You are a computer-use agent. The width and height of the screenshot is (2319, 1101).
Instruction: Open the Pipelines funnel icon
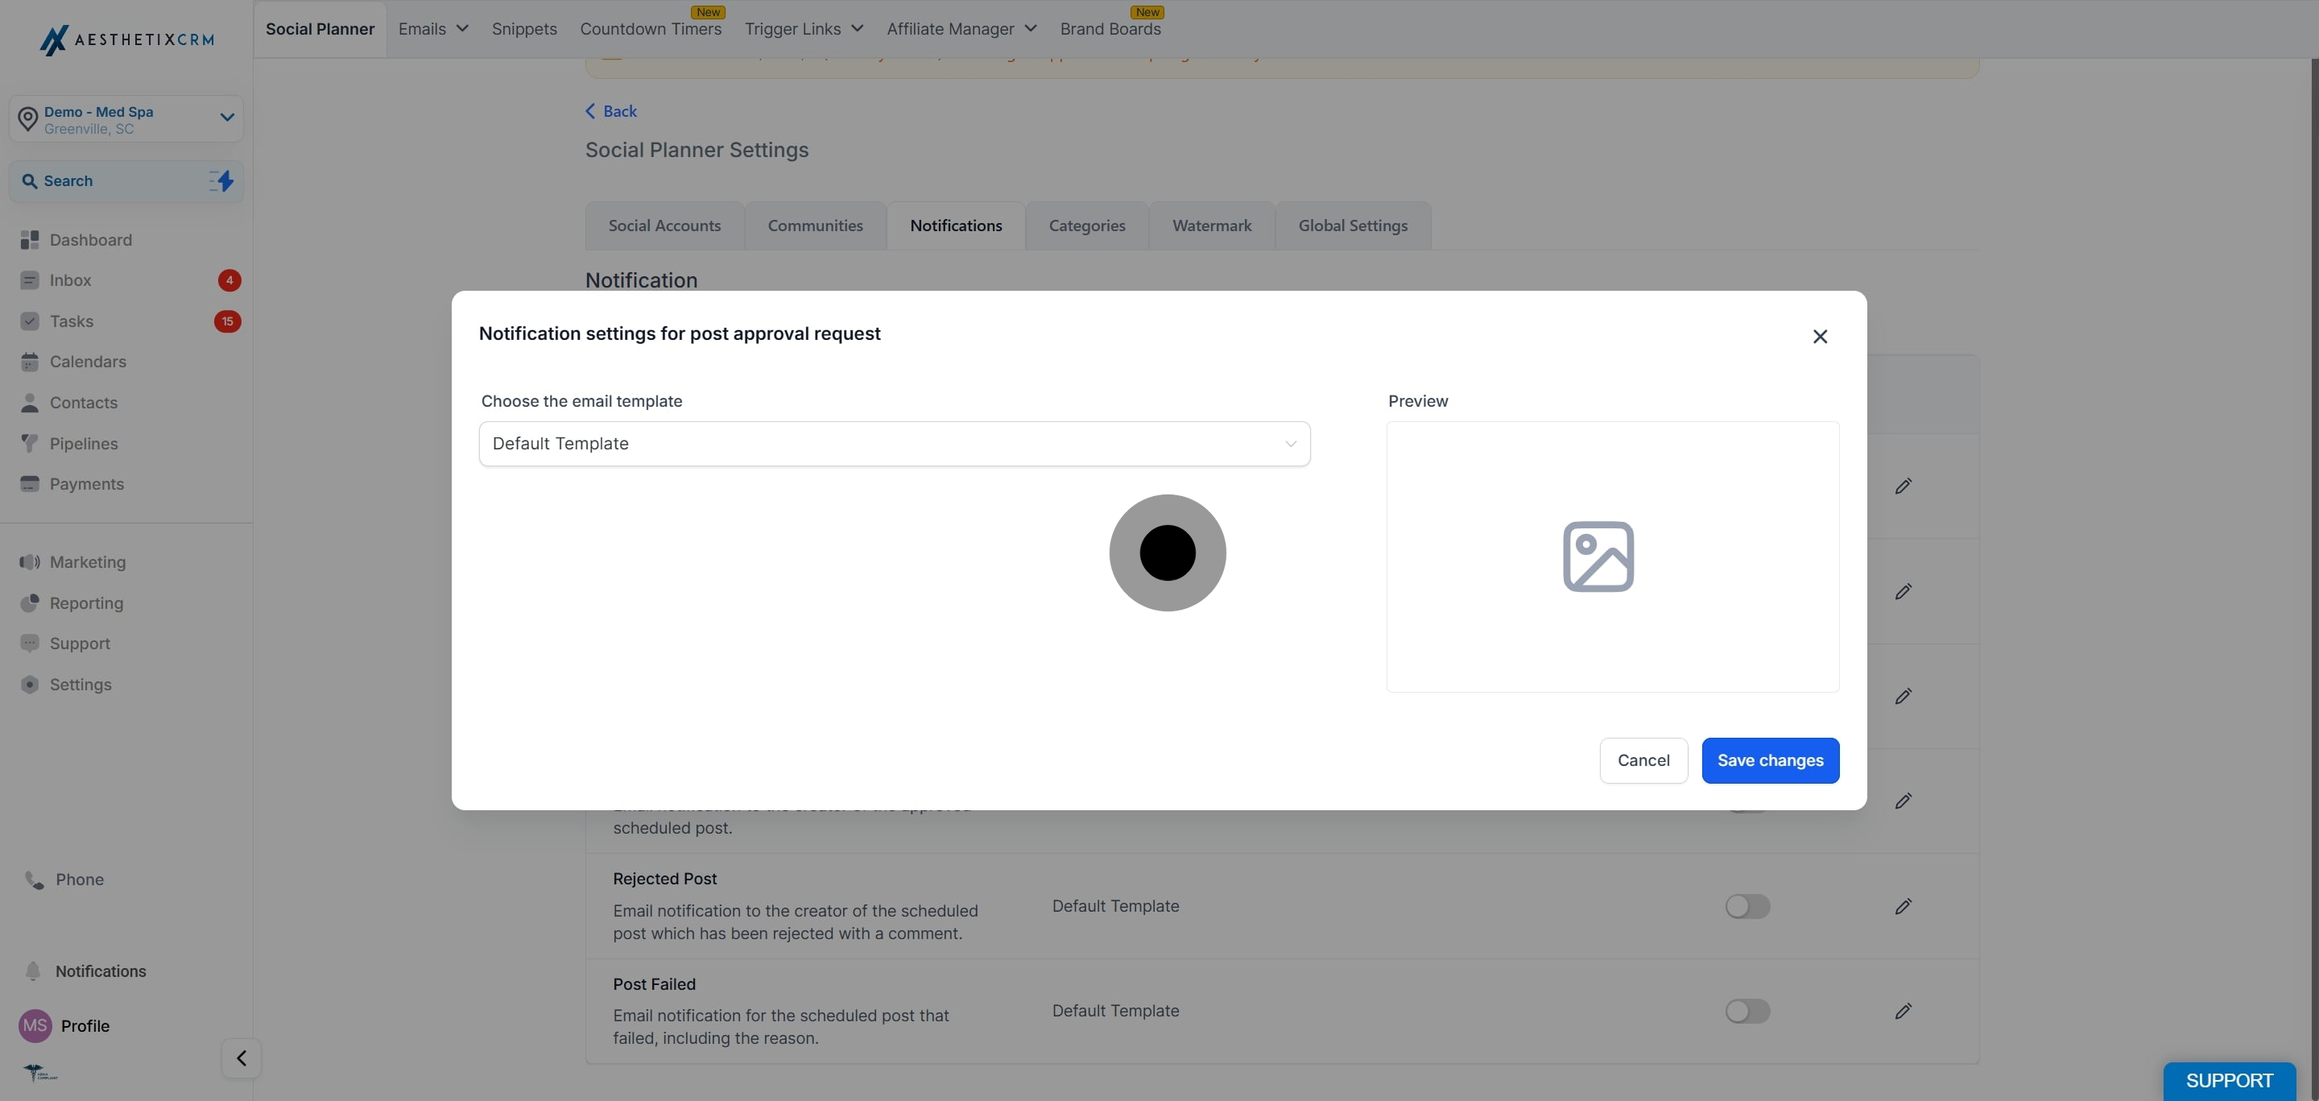click(x=30, y=443)
